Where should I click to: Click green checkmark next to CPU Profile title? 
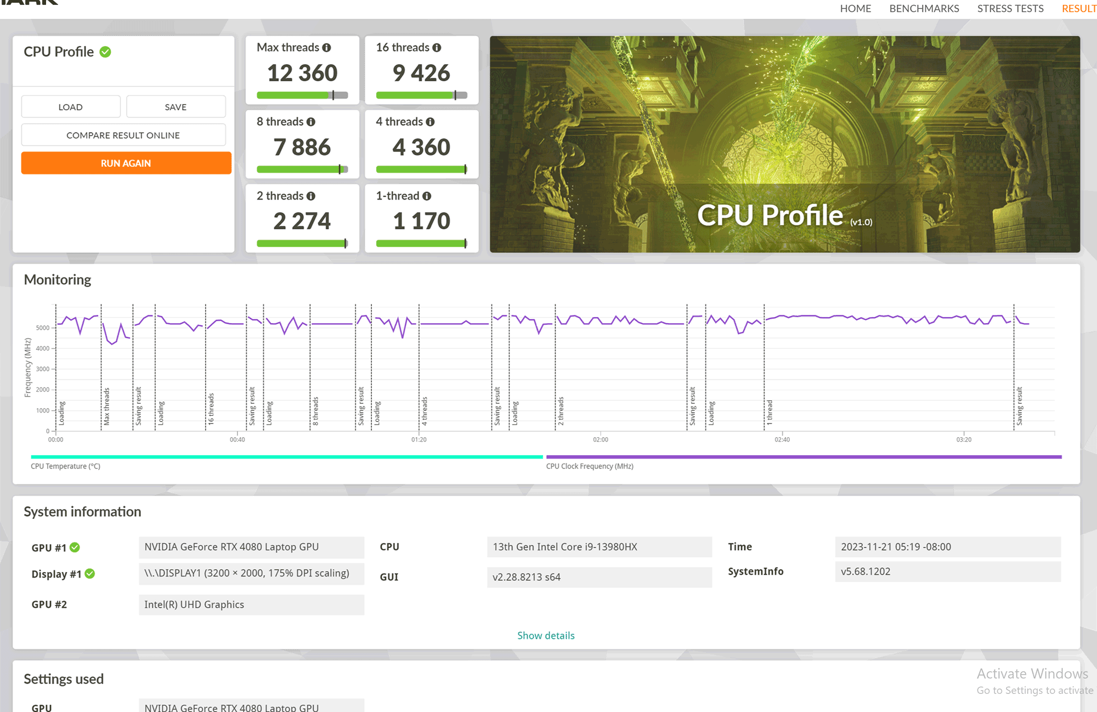(x=105, y=52)
